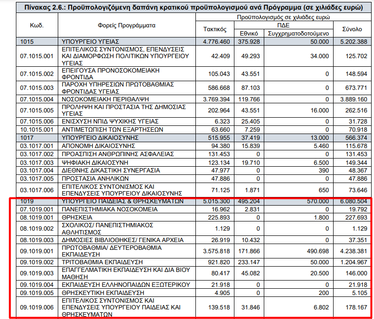Select the ministry code cell "1015"

pyautogui.click(x=27, y=42)
